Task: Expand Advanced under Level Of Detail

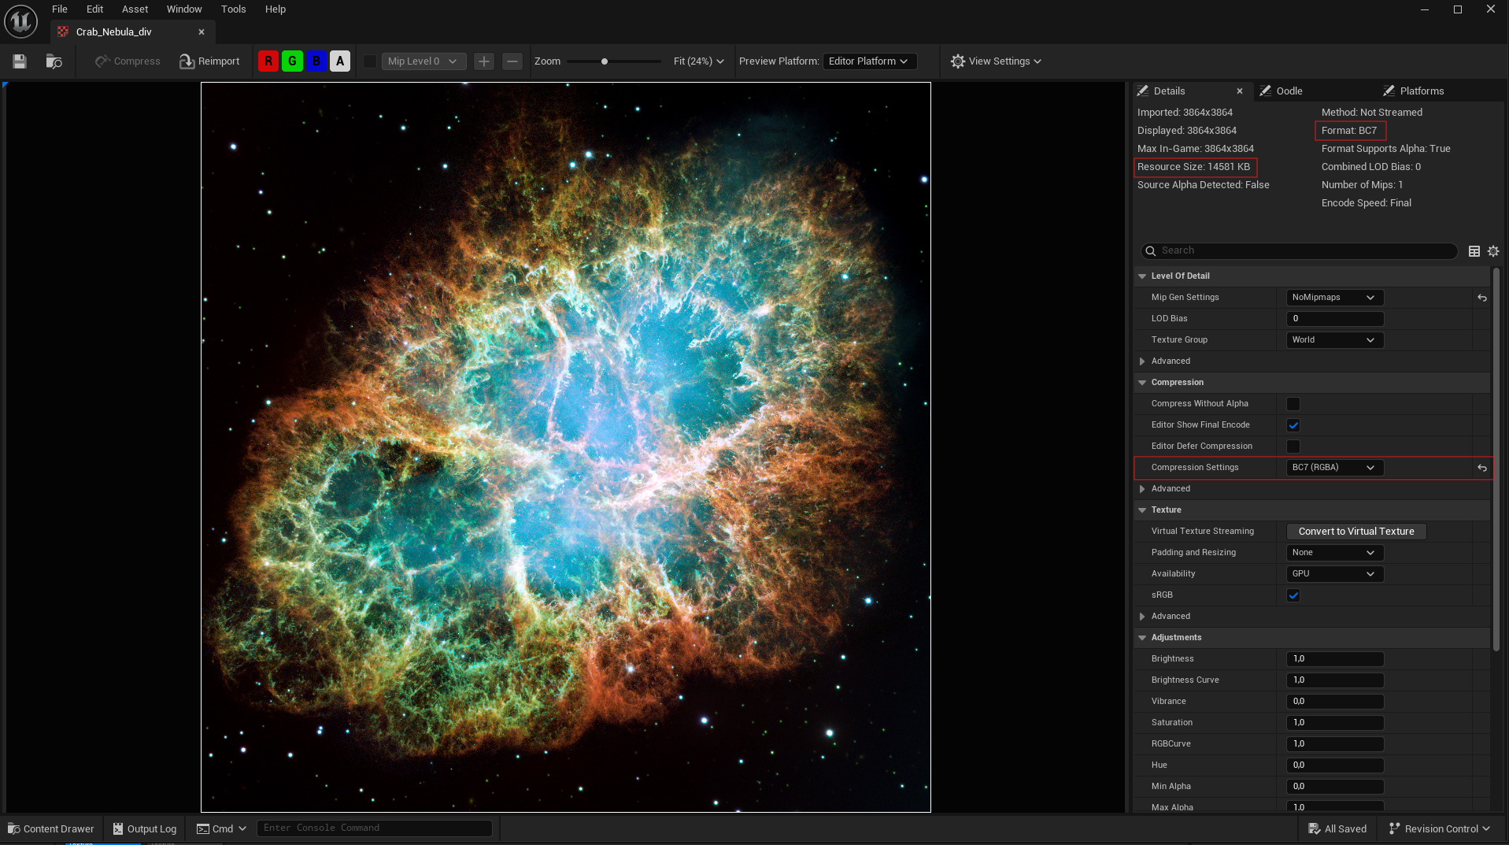Action: click(x=1142, y=361)
